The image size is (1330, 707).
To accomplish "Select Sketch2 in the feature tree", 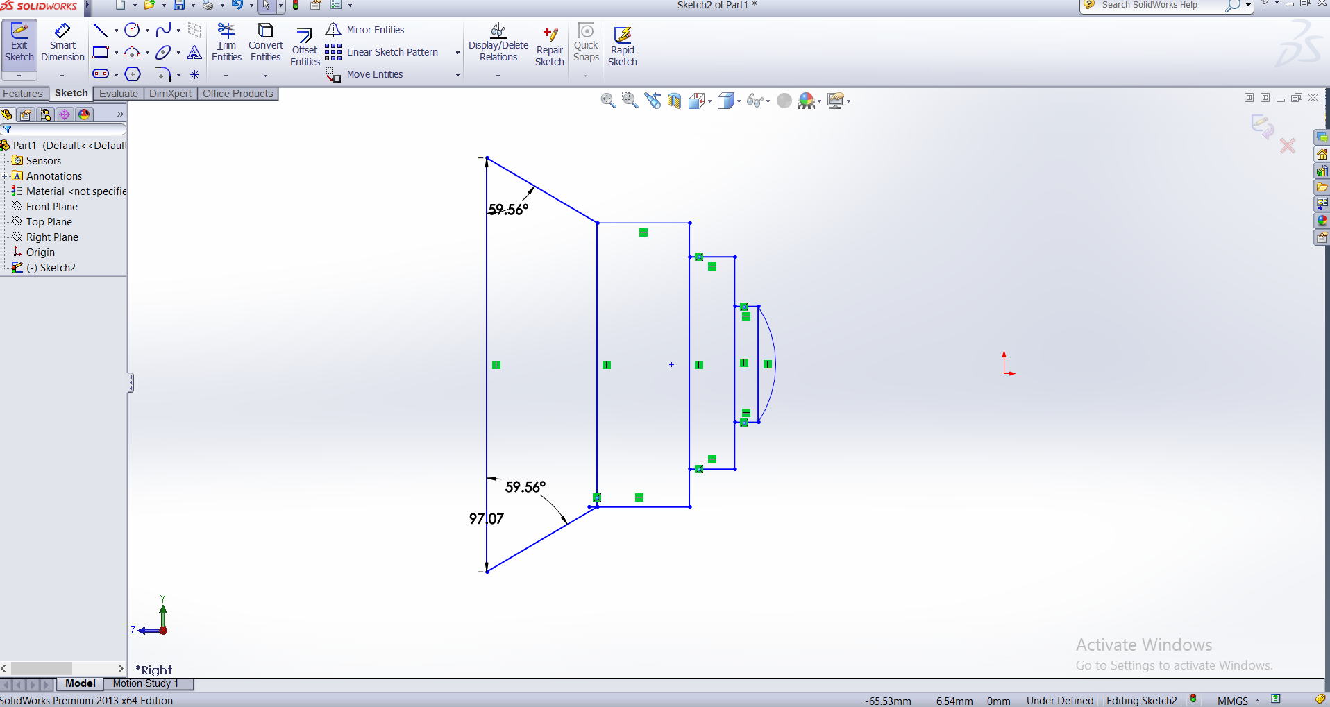I will click(x=51, y=268).
